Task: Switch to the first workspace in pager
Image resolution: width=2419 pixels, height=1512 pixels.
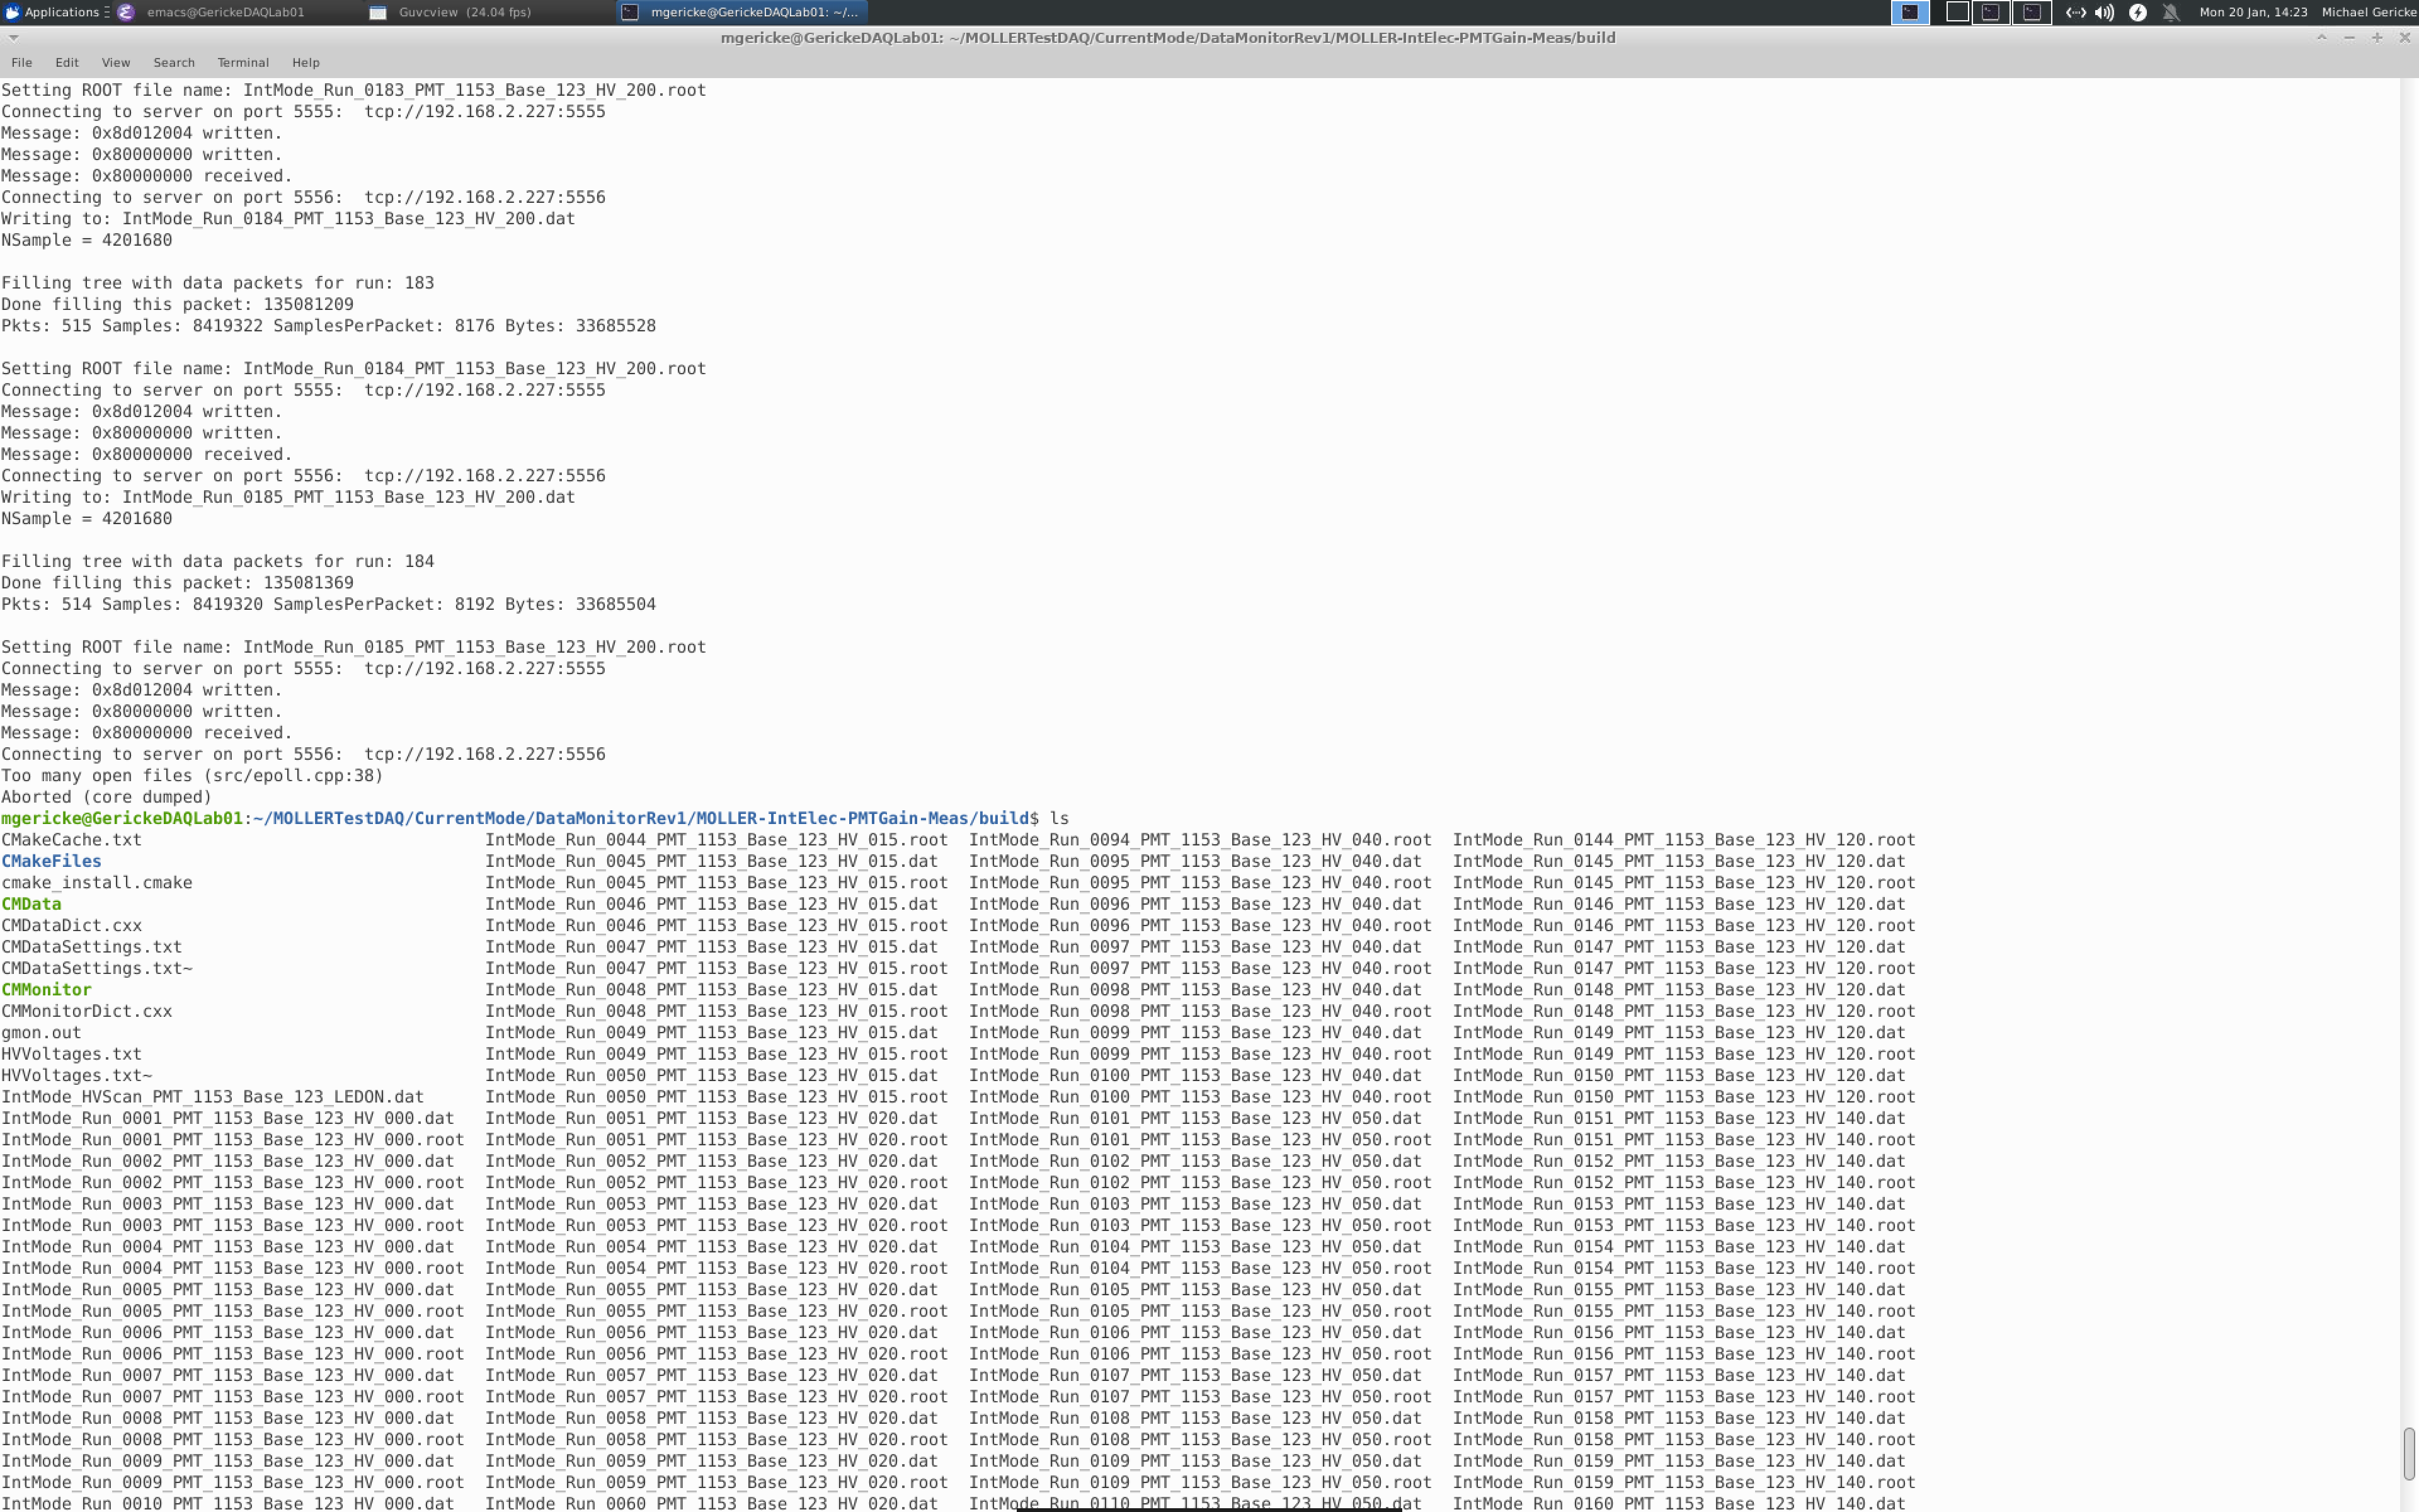Action: click(1909, 12)
